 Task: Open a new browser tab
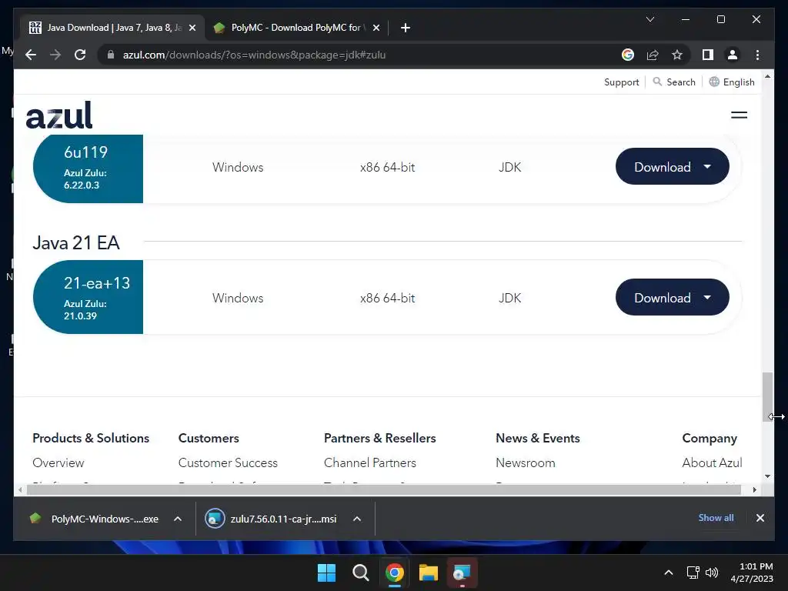pos(406,28)
